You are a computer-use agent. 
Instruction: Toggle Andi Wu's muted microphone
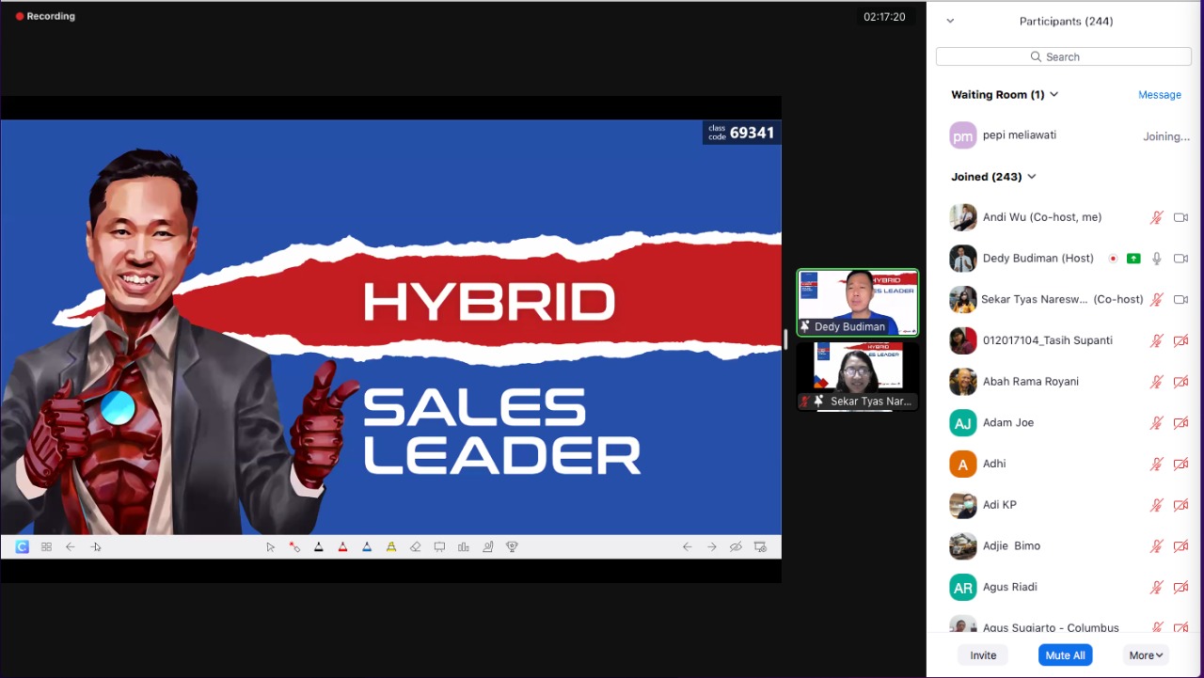pos(1157,217)
